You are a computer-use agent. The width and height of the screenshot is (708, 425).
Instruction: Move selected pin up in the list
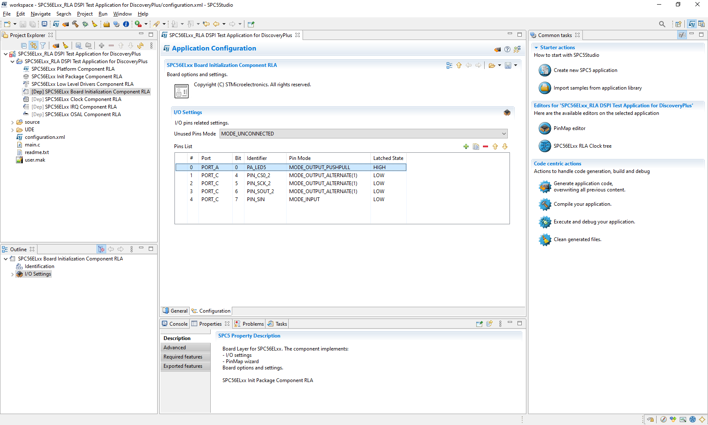coord(495,146)
